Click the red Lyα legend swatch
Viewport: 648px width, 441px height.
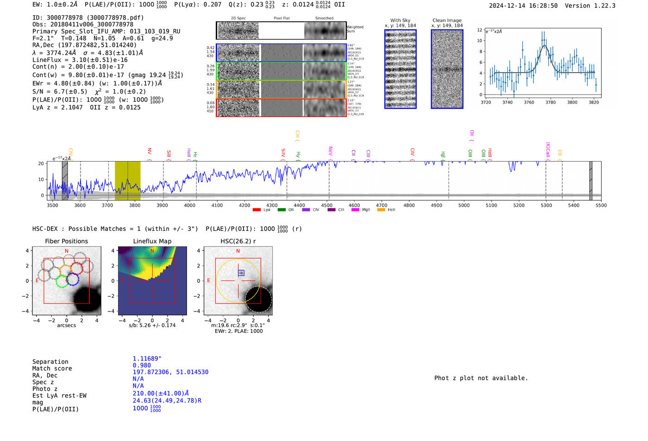[x=256, y=210]
